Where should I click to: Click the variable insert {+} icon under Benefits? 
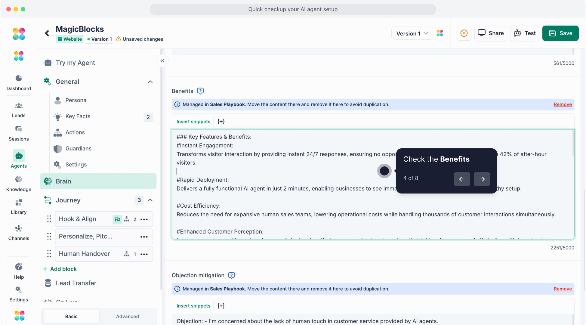pos(221,122)
